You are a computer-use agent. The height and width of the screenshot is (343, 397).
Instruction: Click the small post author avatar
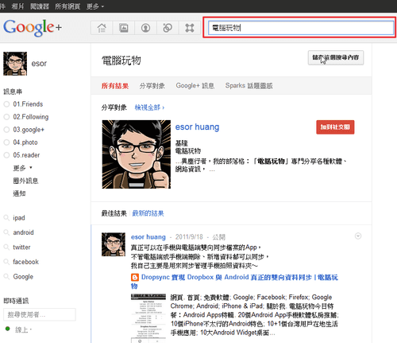coord(114,244)
